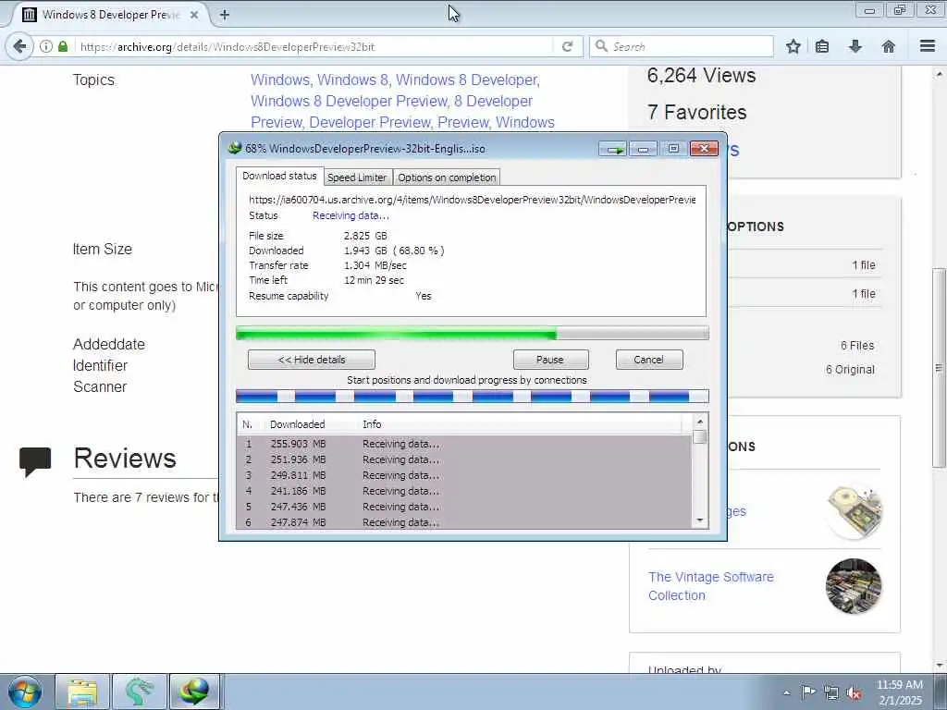Click the 6 Original entry in download options
The height and width of the screenshot is (710, 947).
tap(850, 370)
